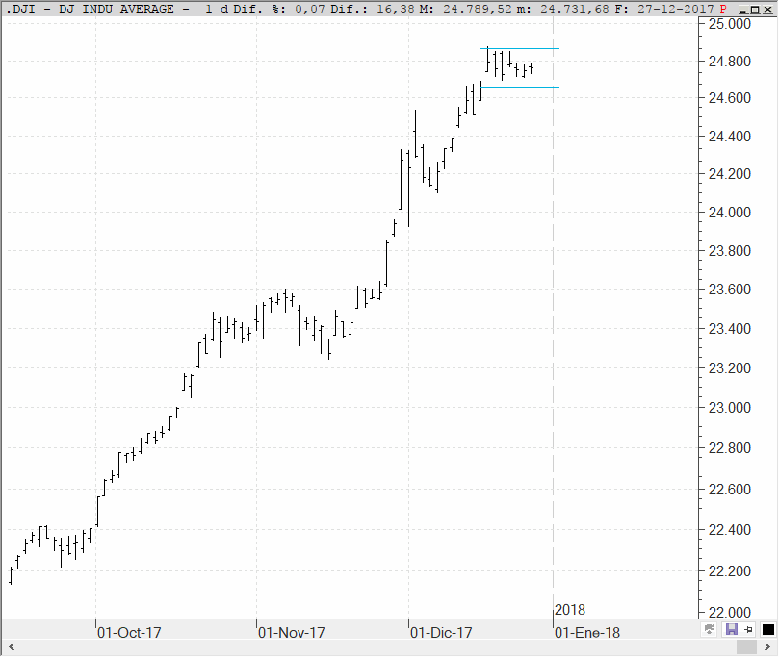
Task: Click the 24.200 price axis label
Action: pyautogui.click(x=729, y=174)
